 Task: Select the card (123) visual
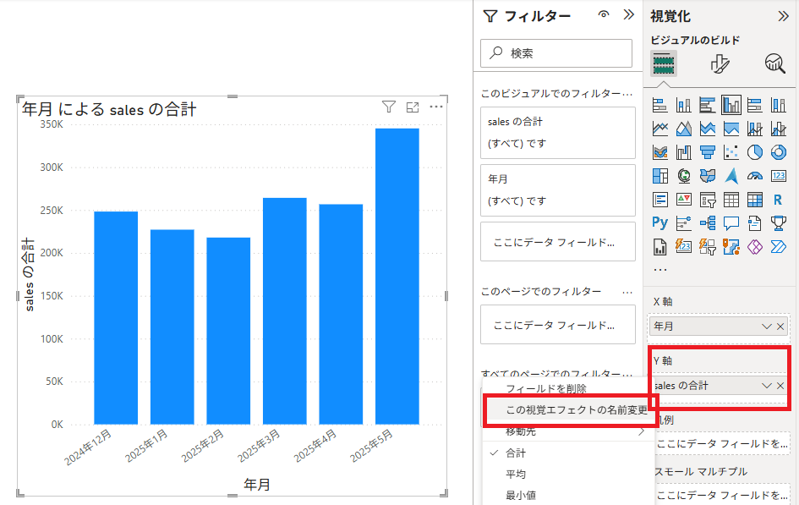(779, 176)
